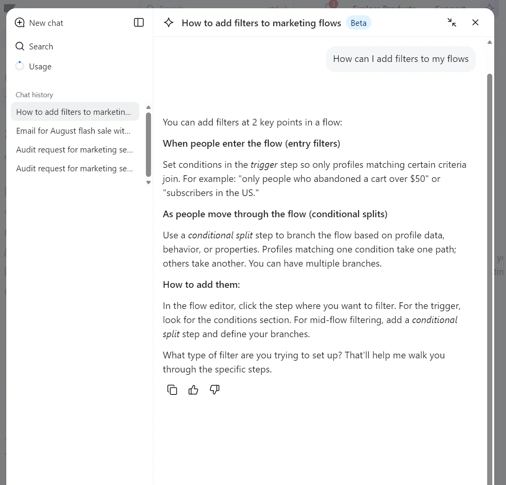The image size is (506, 485).
Task: Click the chat history scrollbar thumb
Action: 148,145
